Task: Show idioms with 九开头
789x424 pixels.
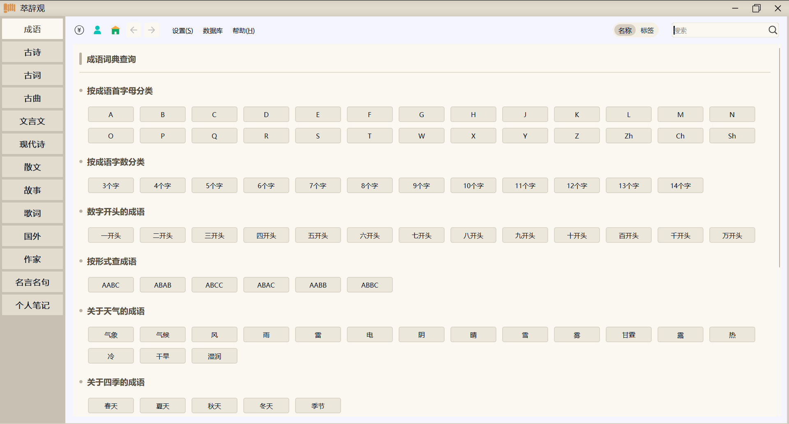Action: tap(525, 235)
